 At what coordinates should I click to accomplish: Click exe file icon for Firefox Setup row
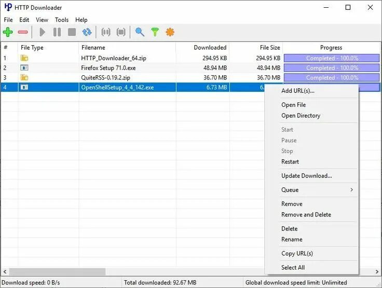coord(24,68)
